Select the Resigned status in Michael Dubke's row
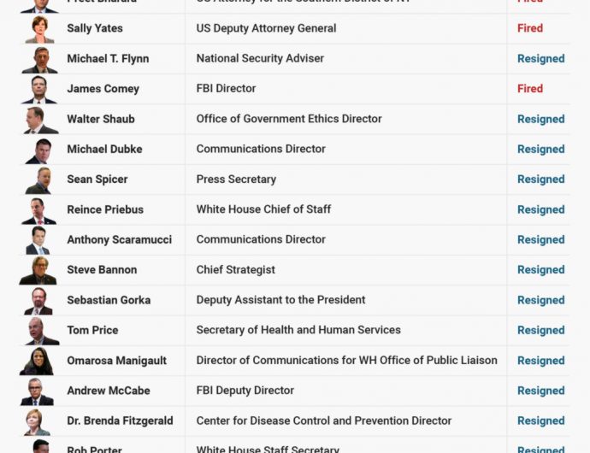This screenshot has height=453, width=590. (540, 149)
